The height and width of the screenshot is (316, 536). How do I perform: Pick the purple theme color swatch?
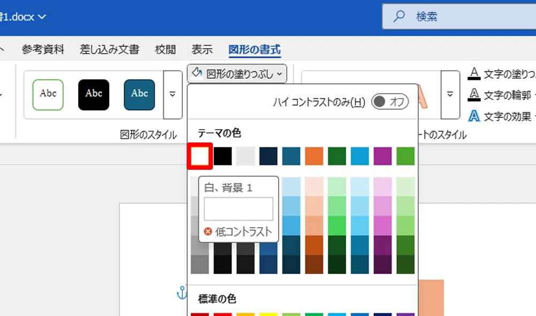click(382, 156)
